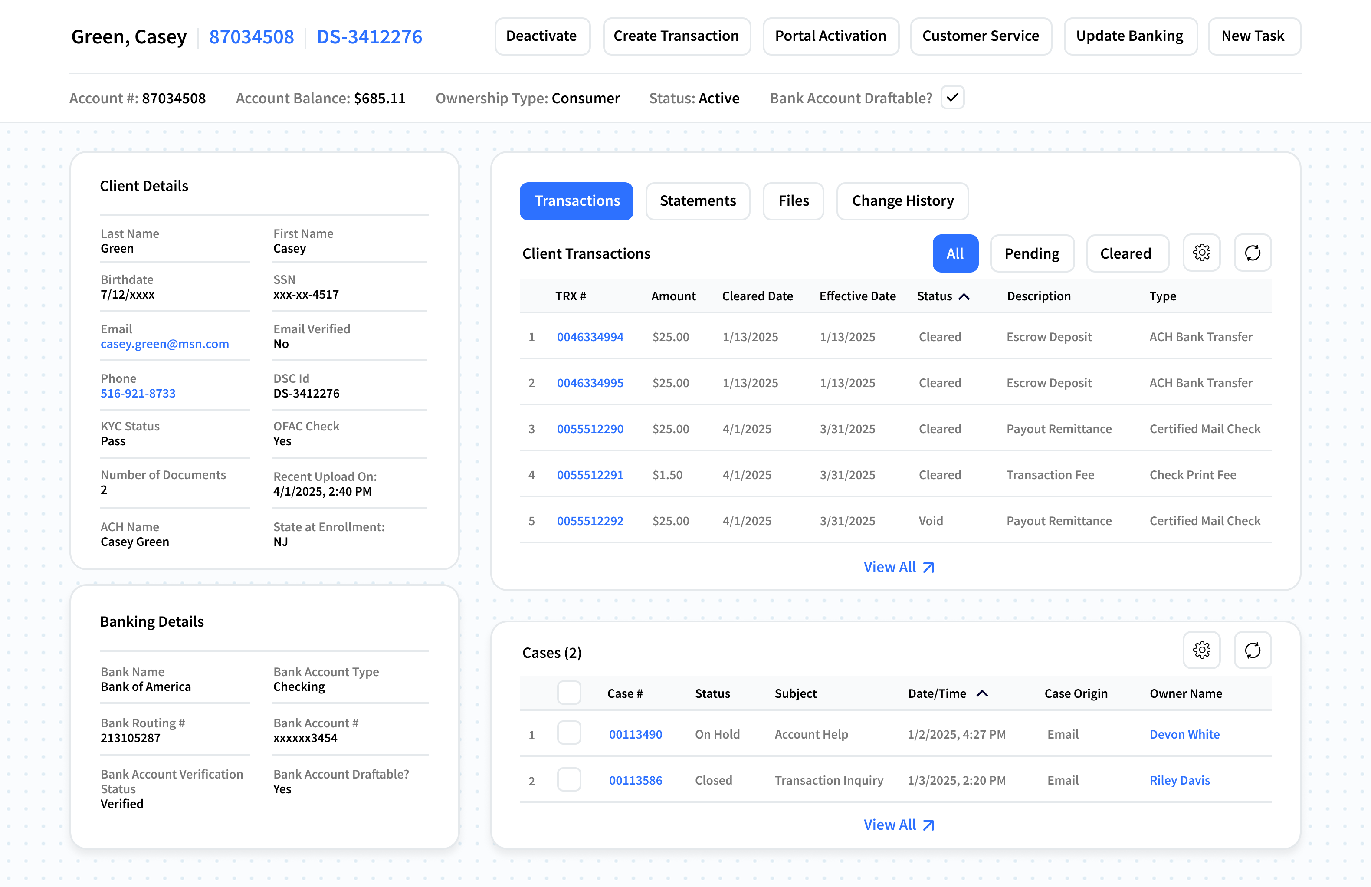Click View All under Client Transactions
The height and width of the screenshot is (887, 1371).
[898, 567]
